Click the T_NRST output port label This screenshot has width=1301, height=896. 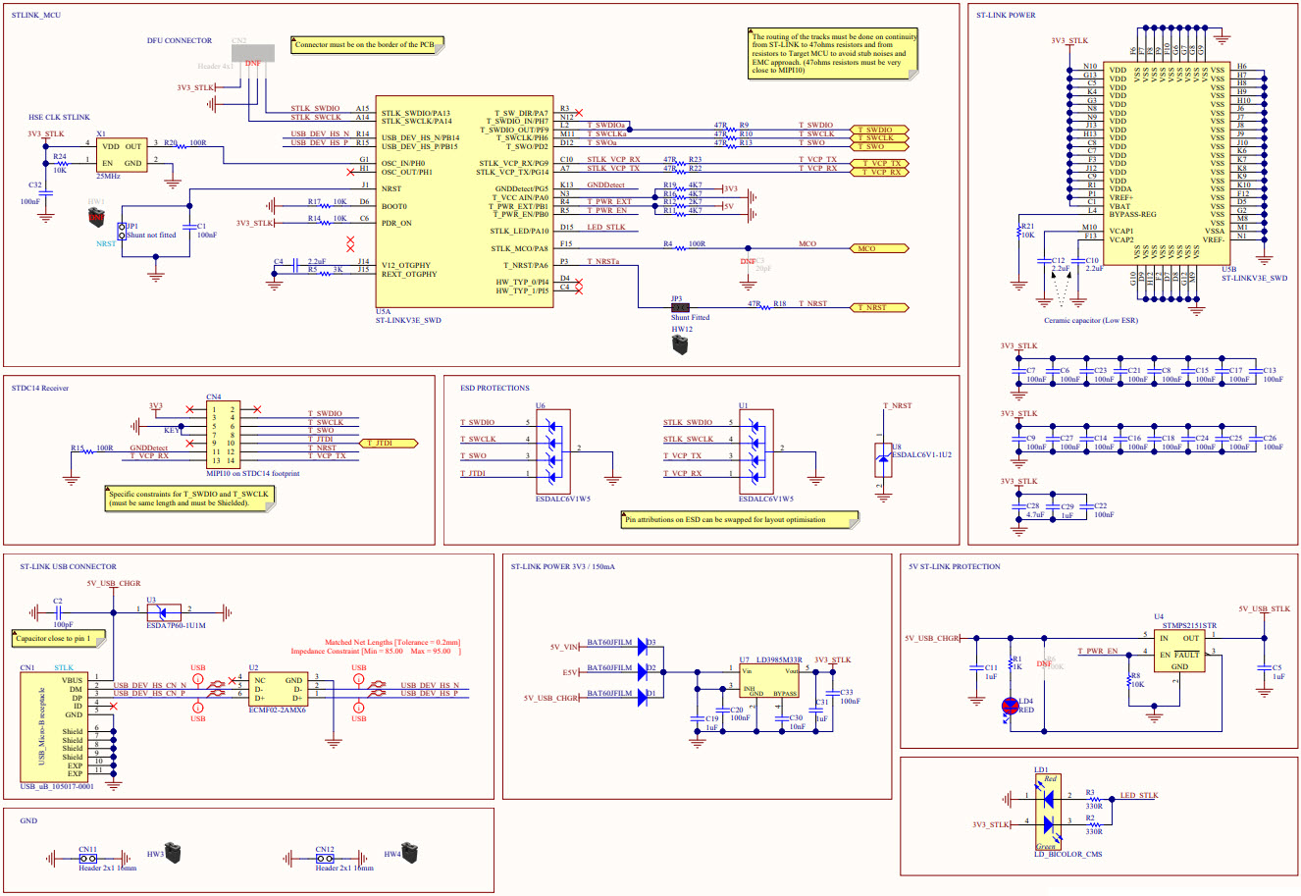[x=876, y=307]
